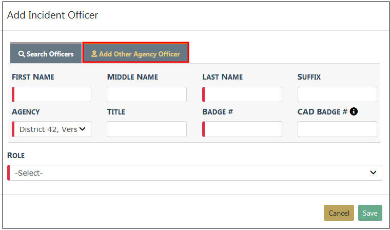Focus the First Name input field

[x=52, y=94]
